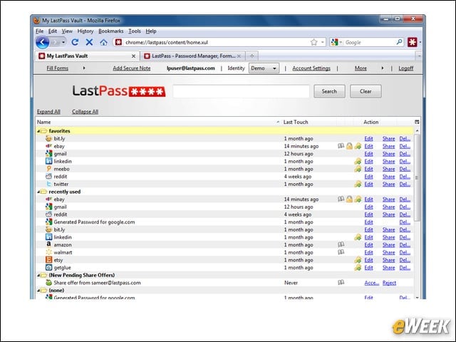
Task: Go back with the browser Back arrow
Action: pos(43,43)
